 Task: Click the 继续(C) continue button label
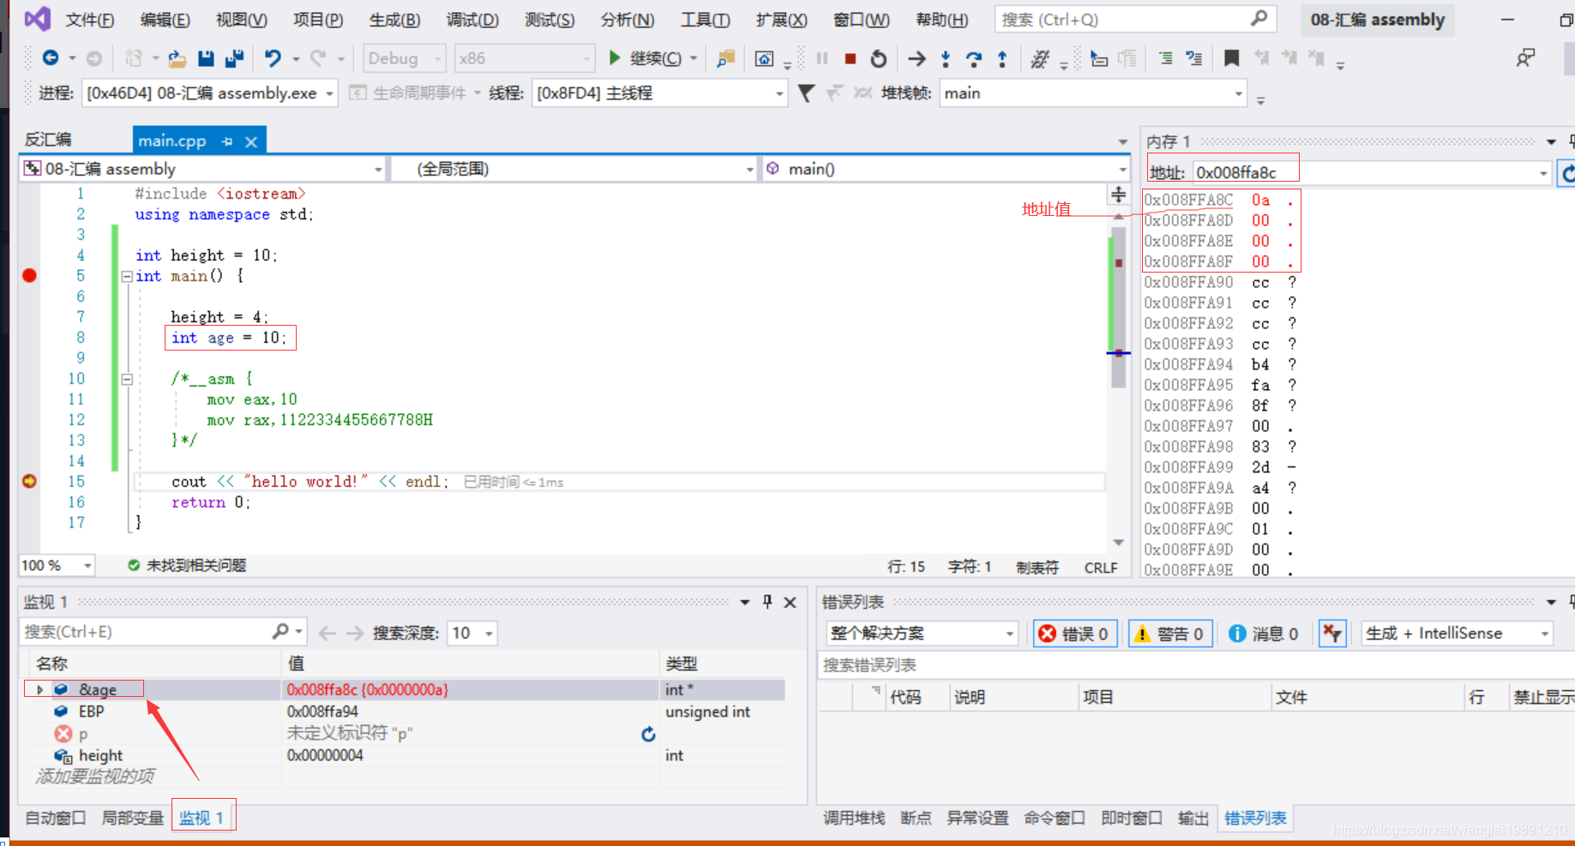[x=656, y=58]
